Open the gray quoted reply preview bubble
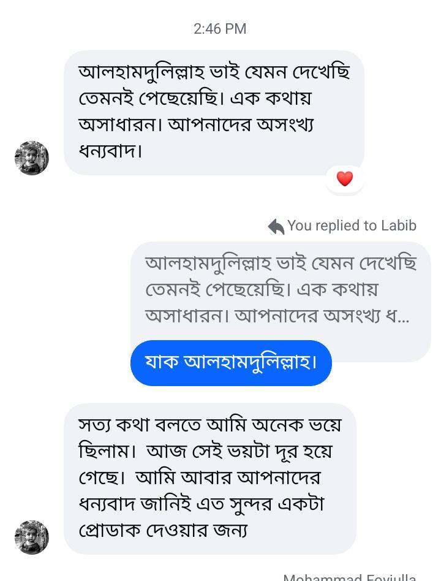Viewport: 441px width, 581px height. (281, 290)
